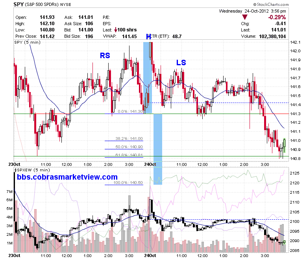Screen dimensions: 307x259
Task: Click the SPY (5 min) chart label
Action: pos(27,42)
